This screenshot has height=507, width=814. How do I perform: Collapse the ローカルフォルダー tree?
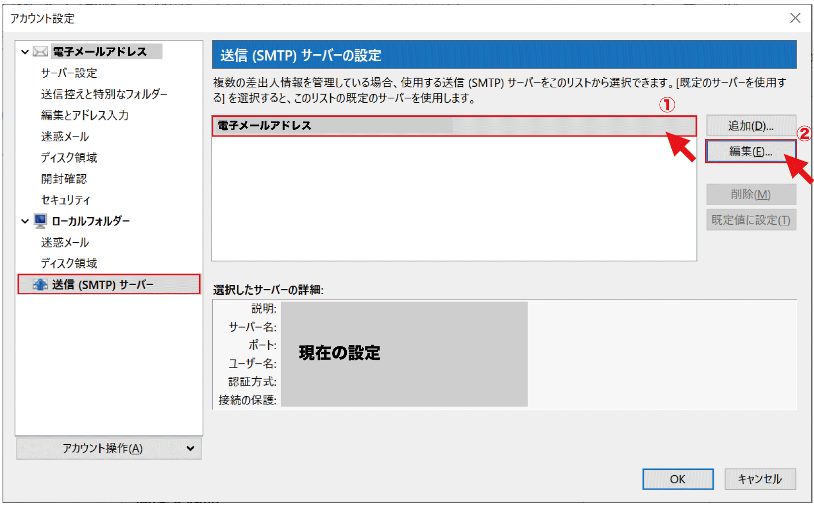coord(25,221)
